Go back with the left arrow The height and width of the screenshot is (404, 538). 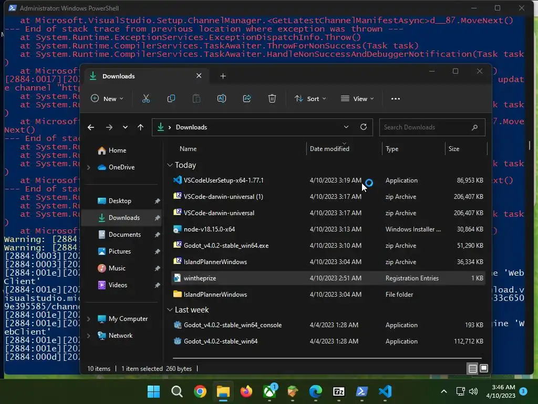pos(91,127)
